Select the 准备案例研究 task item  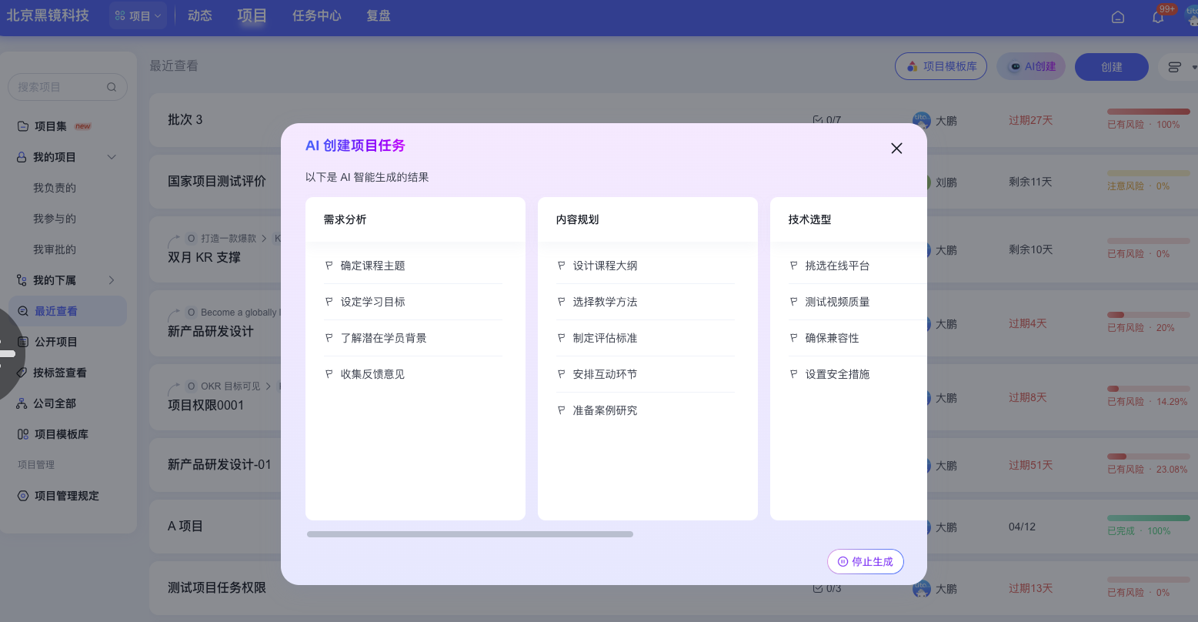[605, 410]
